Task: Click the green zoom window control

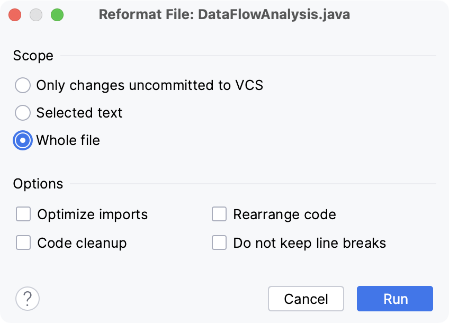Action: pyautogui.click(x=56, y=15)
